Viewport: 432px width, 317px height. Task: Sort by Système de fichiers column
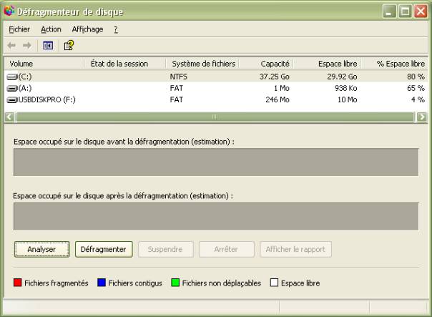point(202,64)
